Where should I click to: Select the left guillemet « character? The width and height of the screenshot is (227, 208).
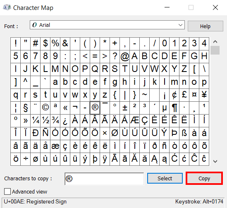65,108
